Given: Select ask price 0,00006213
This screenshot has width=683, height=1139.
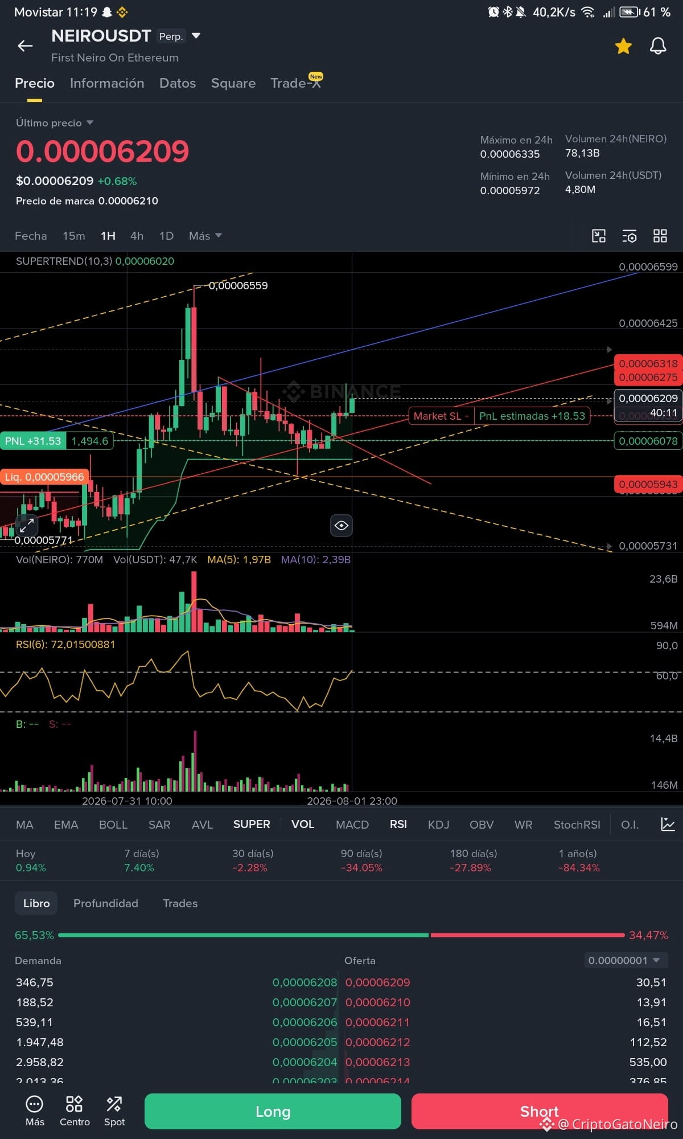Looking at the screenshot, I should (x=378, y=1062).
